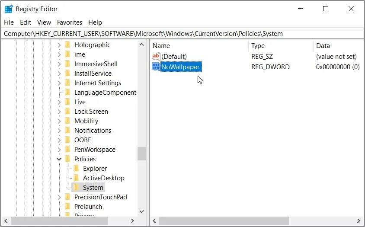Click the (Default) string value icon
365x227 pixels.
pos(156,56)
